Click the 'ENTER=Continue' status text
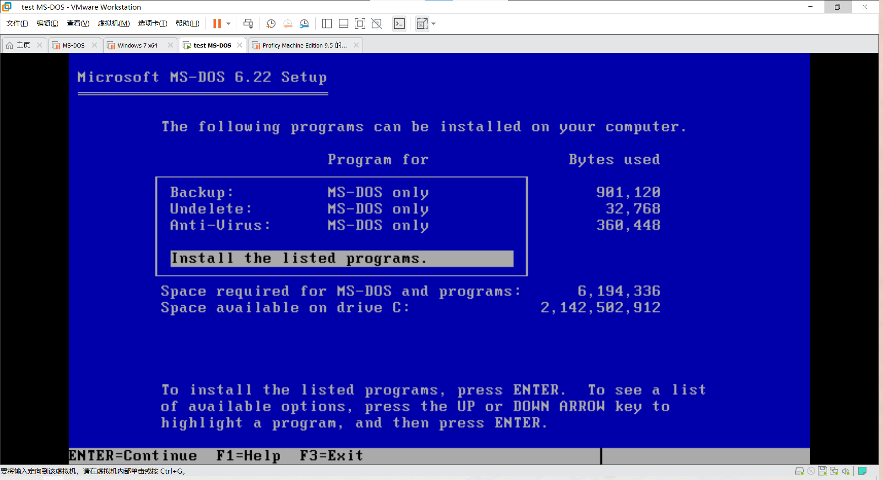The width and height of the screenshot is (883, 480). point(133,456)
